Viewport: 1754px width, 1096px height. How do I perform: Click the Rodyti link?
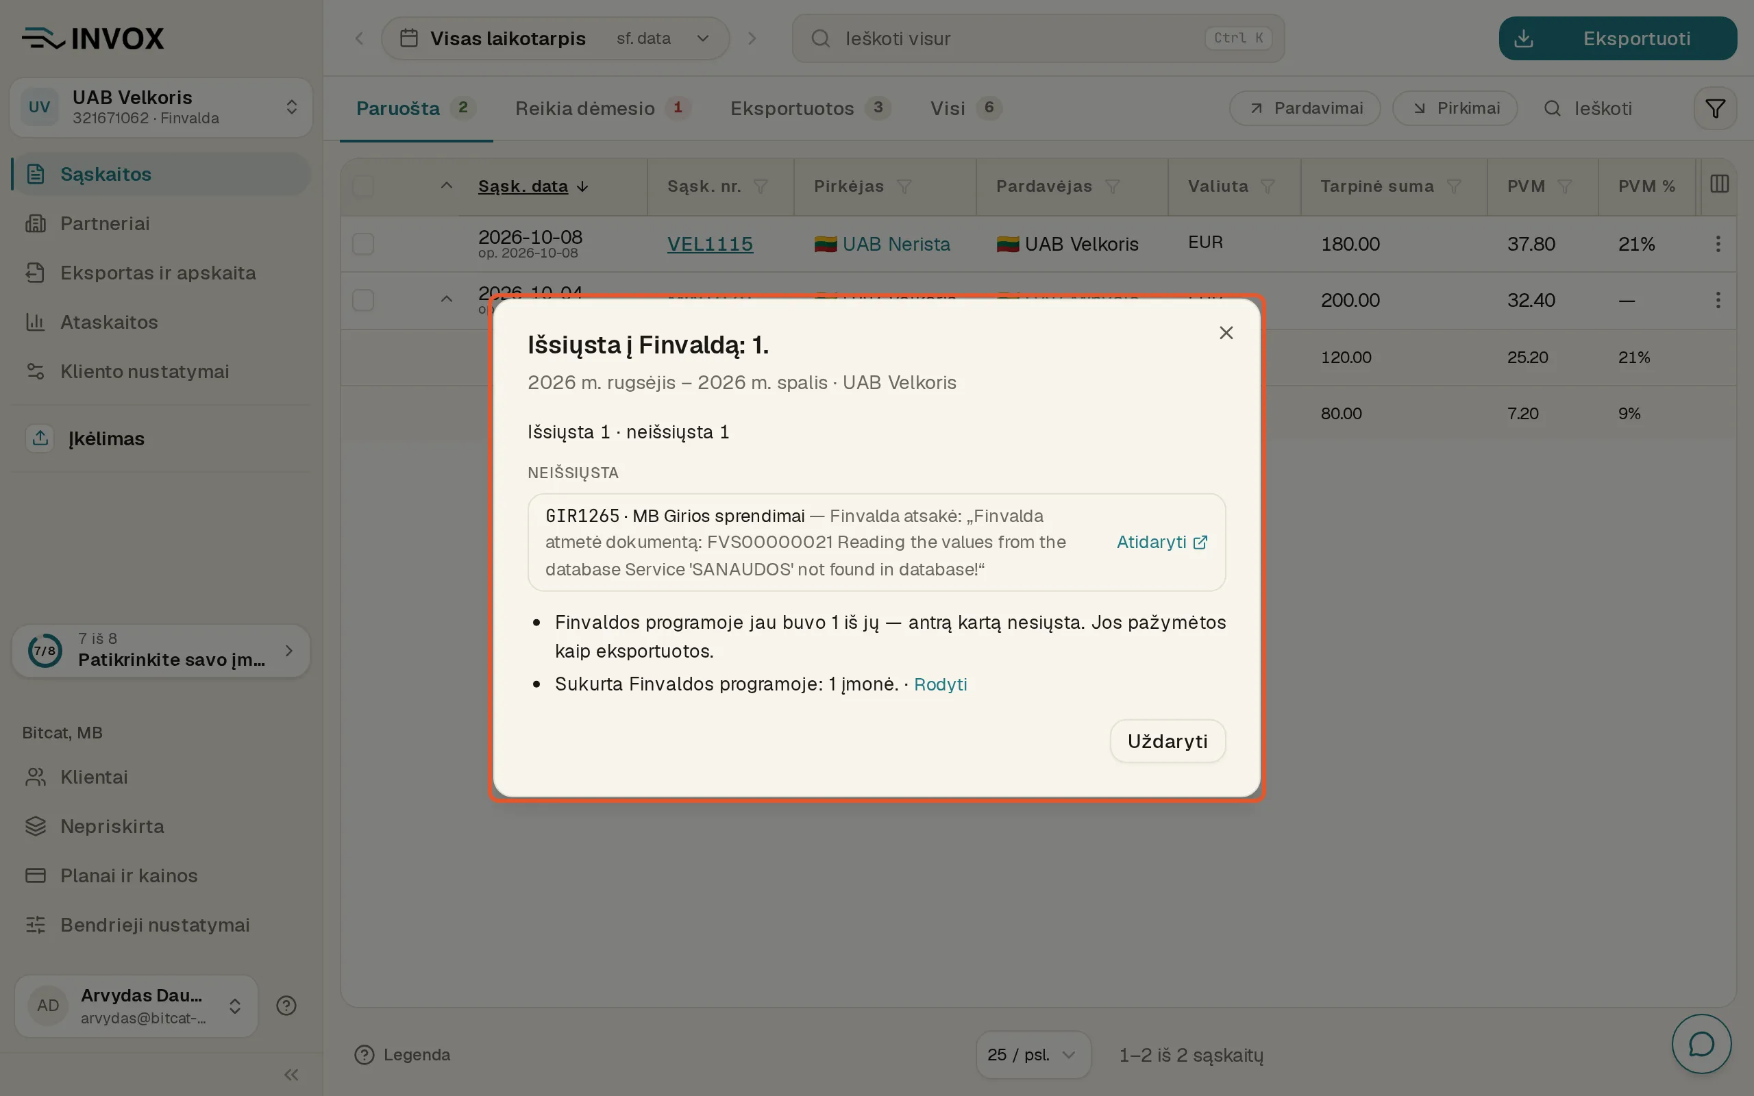(940, 684)
